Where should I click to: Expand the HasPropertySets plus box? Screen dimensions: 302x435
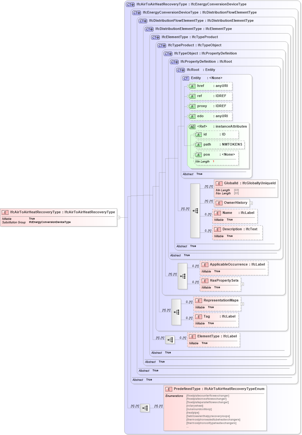point(242,284)
